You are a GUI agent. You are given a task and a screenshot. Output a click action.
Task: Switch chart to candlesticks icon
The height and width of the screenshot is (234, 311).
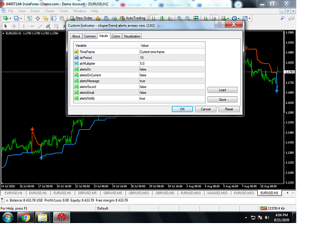(x=162, y=18)
